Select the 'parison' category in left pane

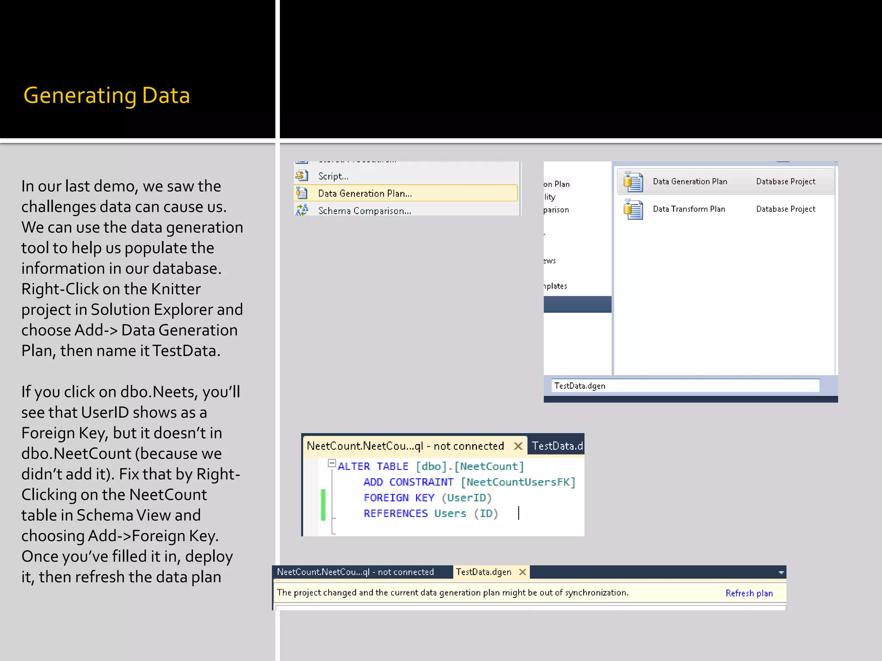click(556, 210)
